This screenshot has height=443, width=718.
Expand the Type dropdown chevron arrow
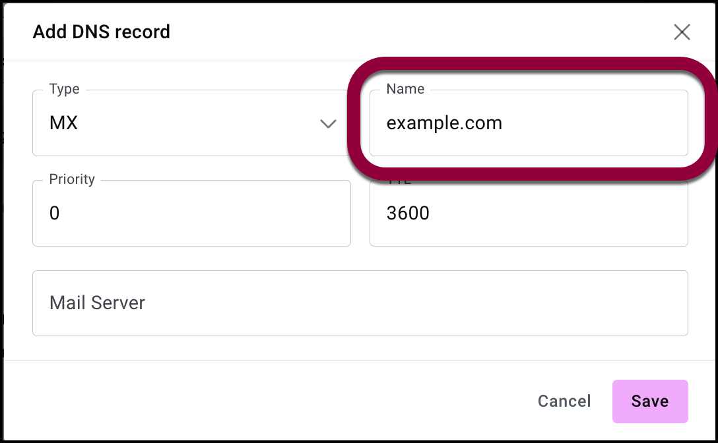(x=328, y=123)
